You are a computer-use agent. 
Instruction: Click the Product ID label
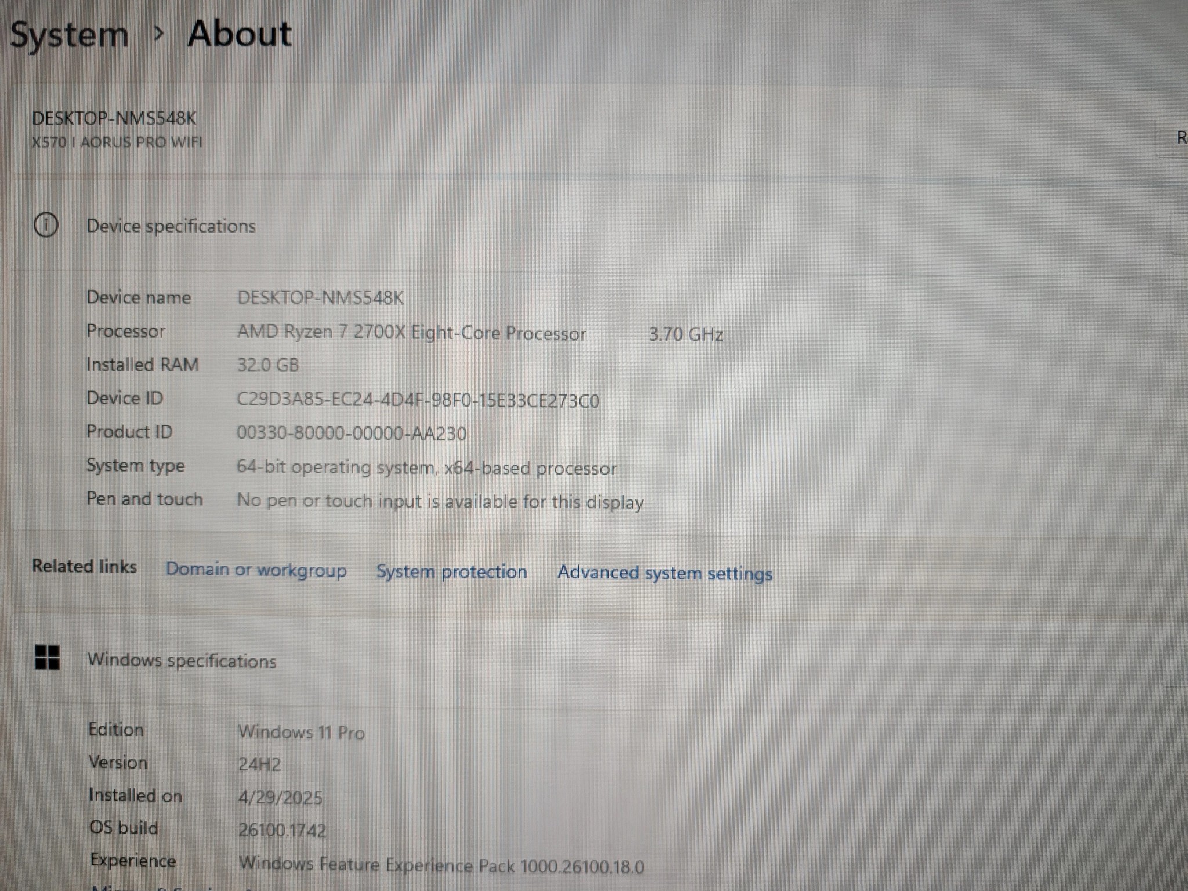[129, 432]
